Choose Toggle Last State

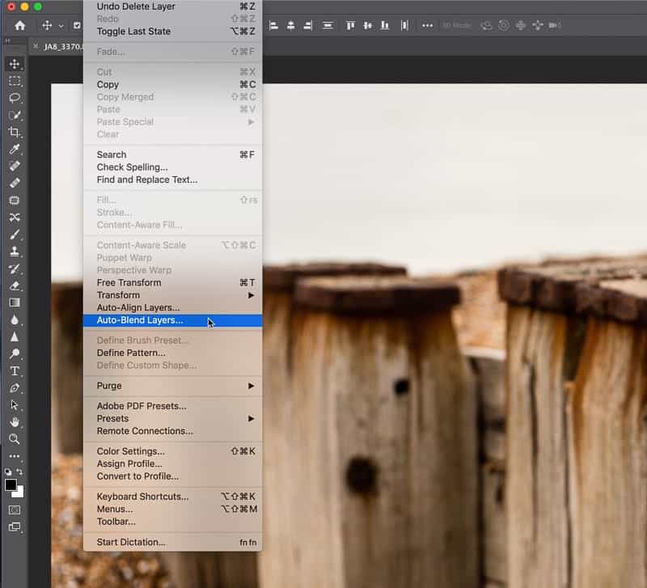click(x=172, y=32)
